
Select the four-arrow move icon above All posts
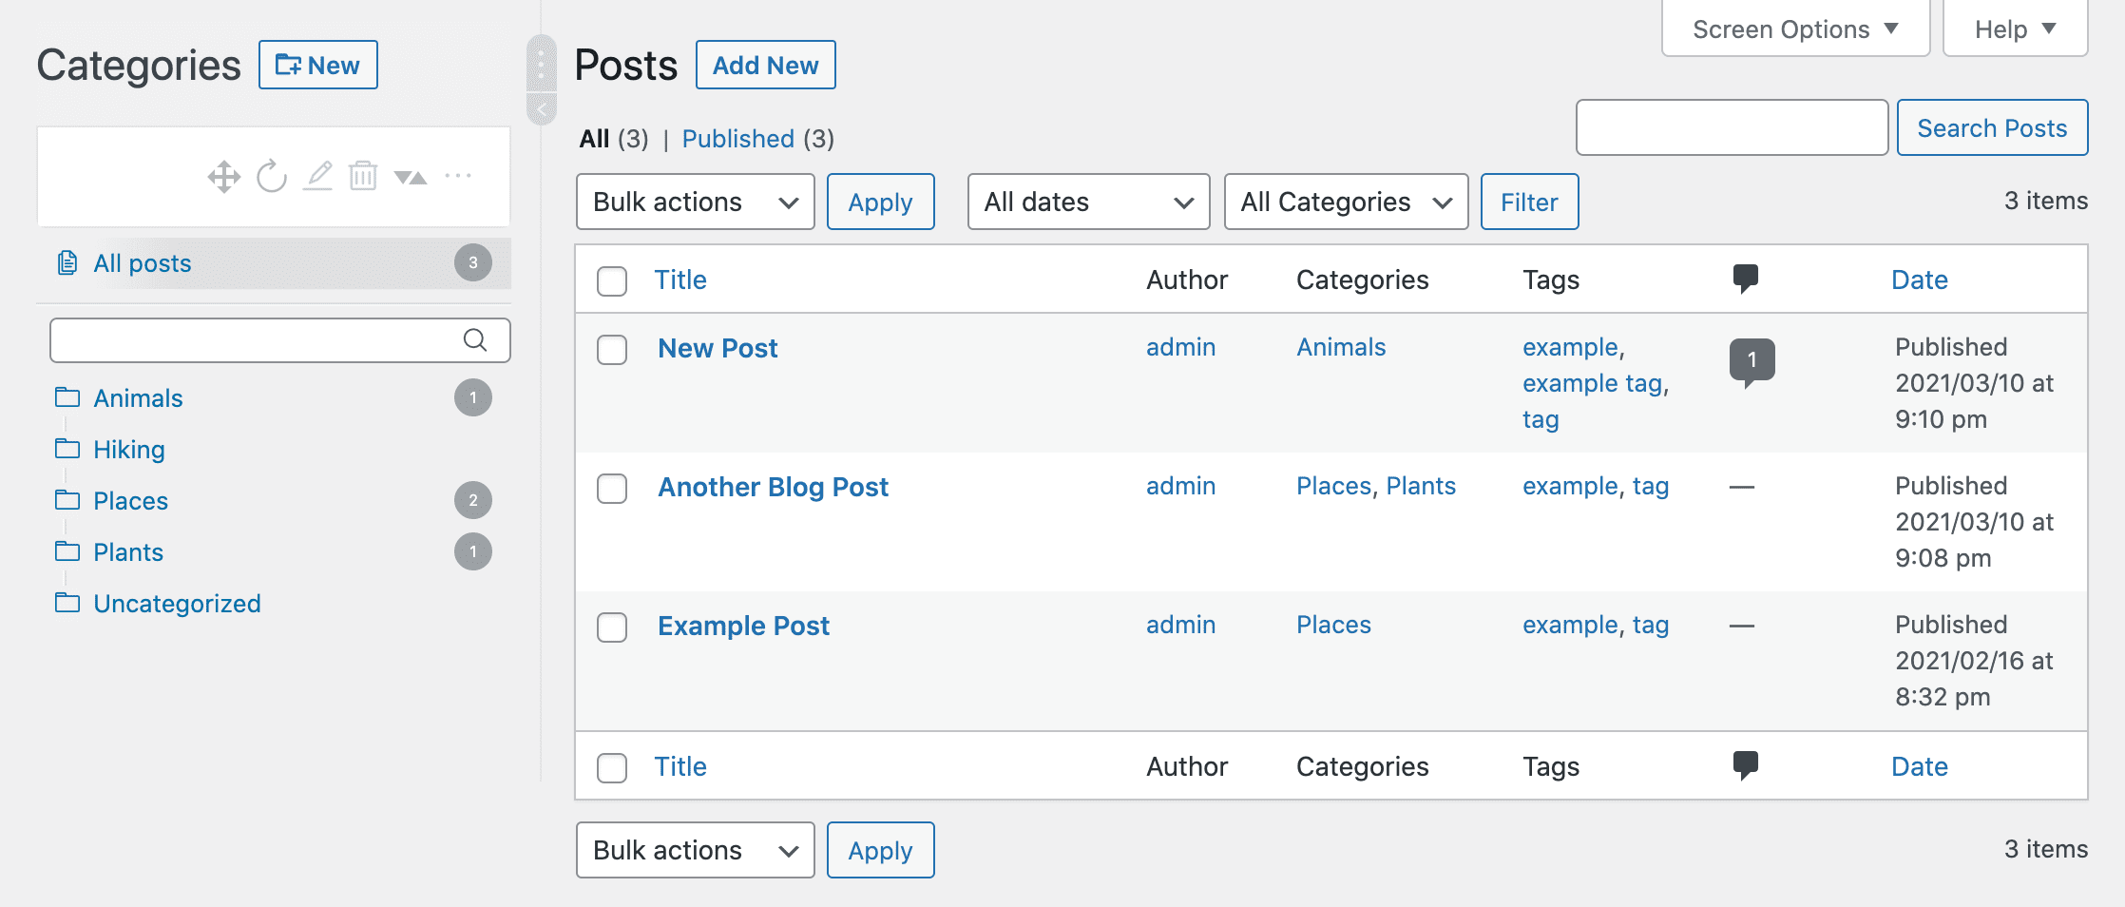[x=225, y=175]
